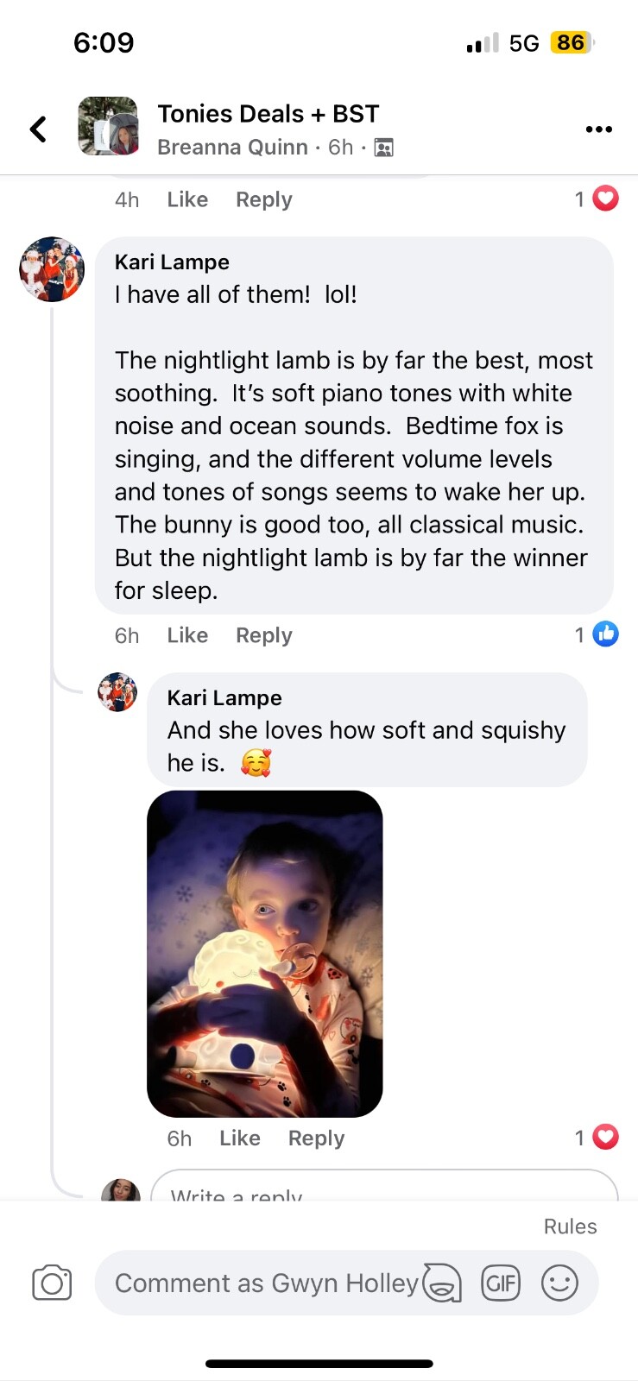638x1381 pixels.
Task: Open the GIF picker
Action: pos(501,1283)
